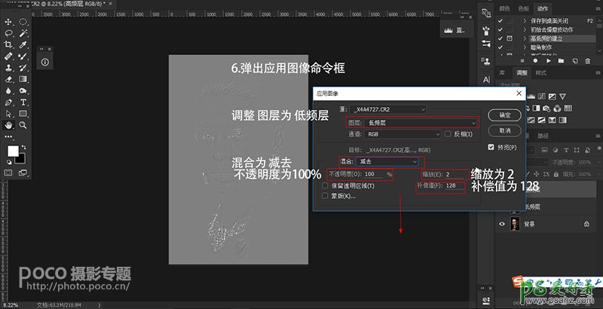Toggle checkmark for 暗角制作 action
This screenshot has width=603, height=309.
[500, 47]
